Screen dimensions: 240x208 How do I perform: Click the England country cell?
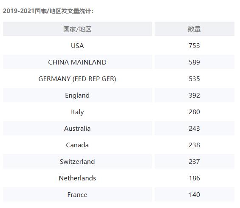pyautogui.click(x=77, y=95)
